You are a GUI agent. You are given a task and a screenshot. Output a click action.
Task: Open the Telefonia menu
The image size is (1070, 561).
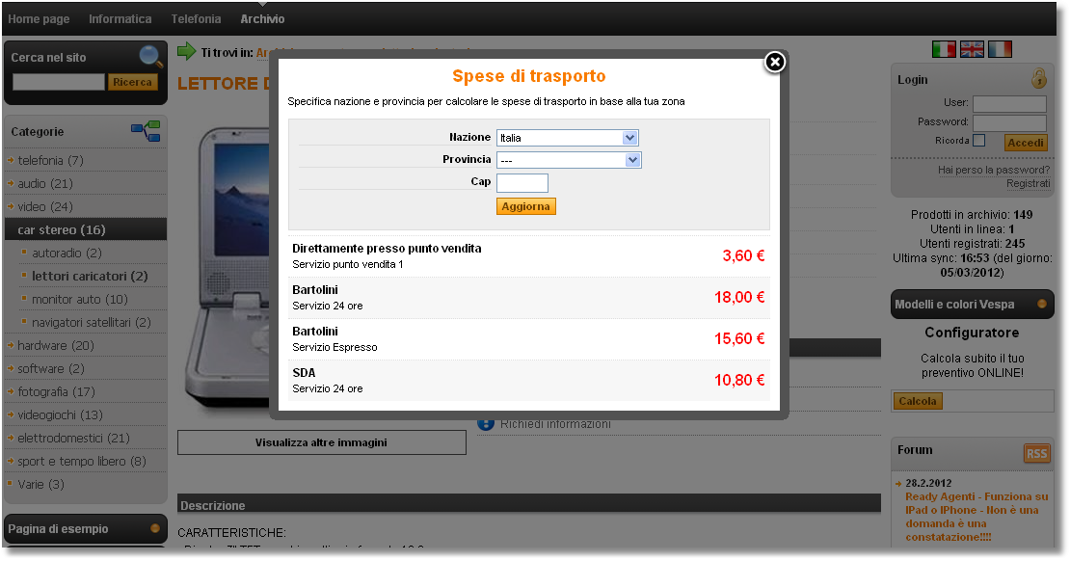196,19
